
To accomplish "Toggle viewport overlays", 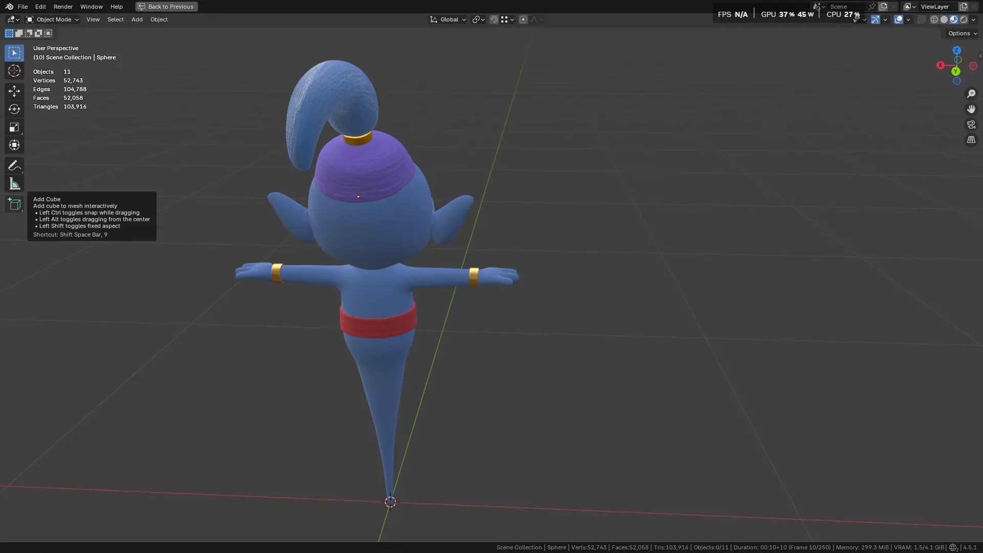I will 899,19.
